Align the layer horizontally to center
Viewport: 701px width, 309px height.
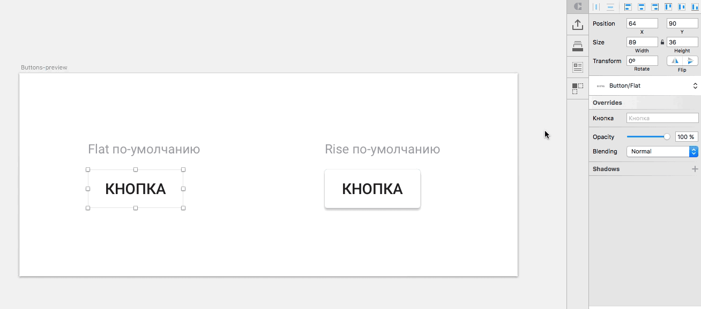[x=641, y=7]
